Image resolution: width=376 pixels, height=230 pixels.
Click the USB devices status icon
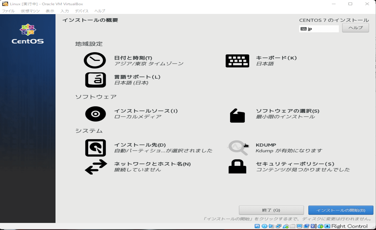[286, 226]
